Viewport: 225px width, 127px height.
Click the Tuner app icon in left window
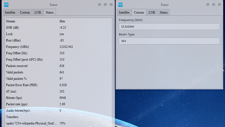6,5
